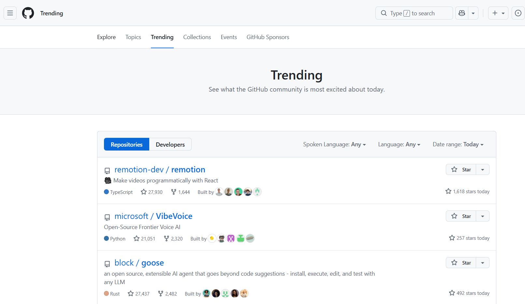Open the block / goose repository
The width and height of the screenshot is (525, 304).
click(x=139, y=263)
